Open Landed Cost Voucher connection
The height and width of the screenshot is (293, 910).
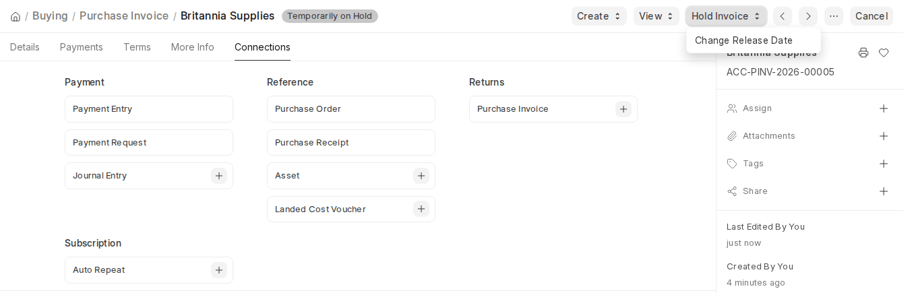[x=320, y=209]
